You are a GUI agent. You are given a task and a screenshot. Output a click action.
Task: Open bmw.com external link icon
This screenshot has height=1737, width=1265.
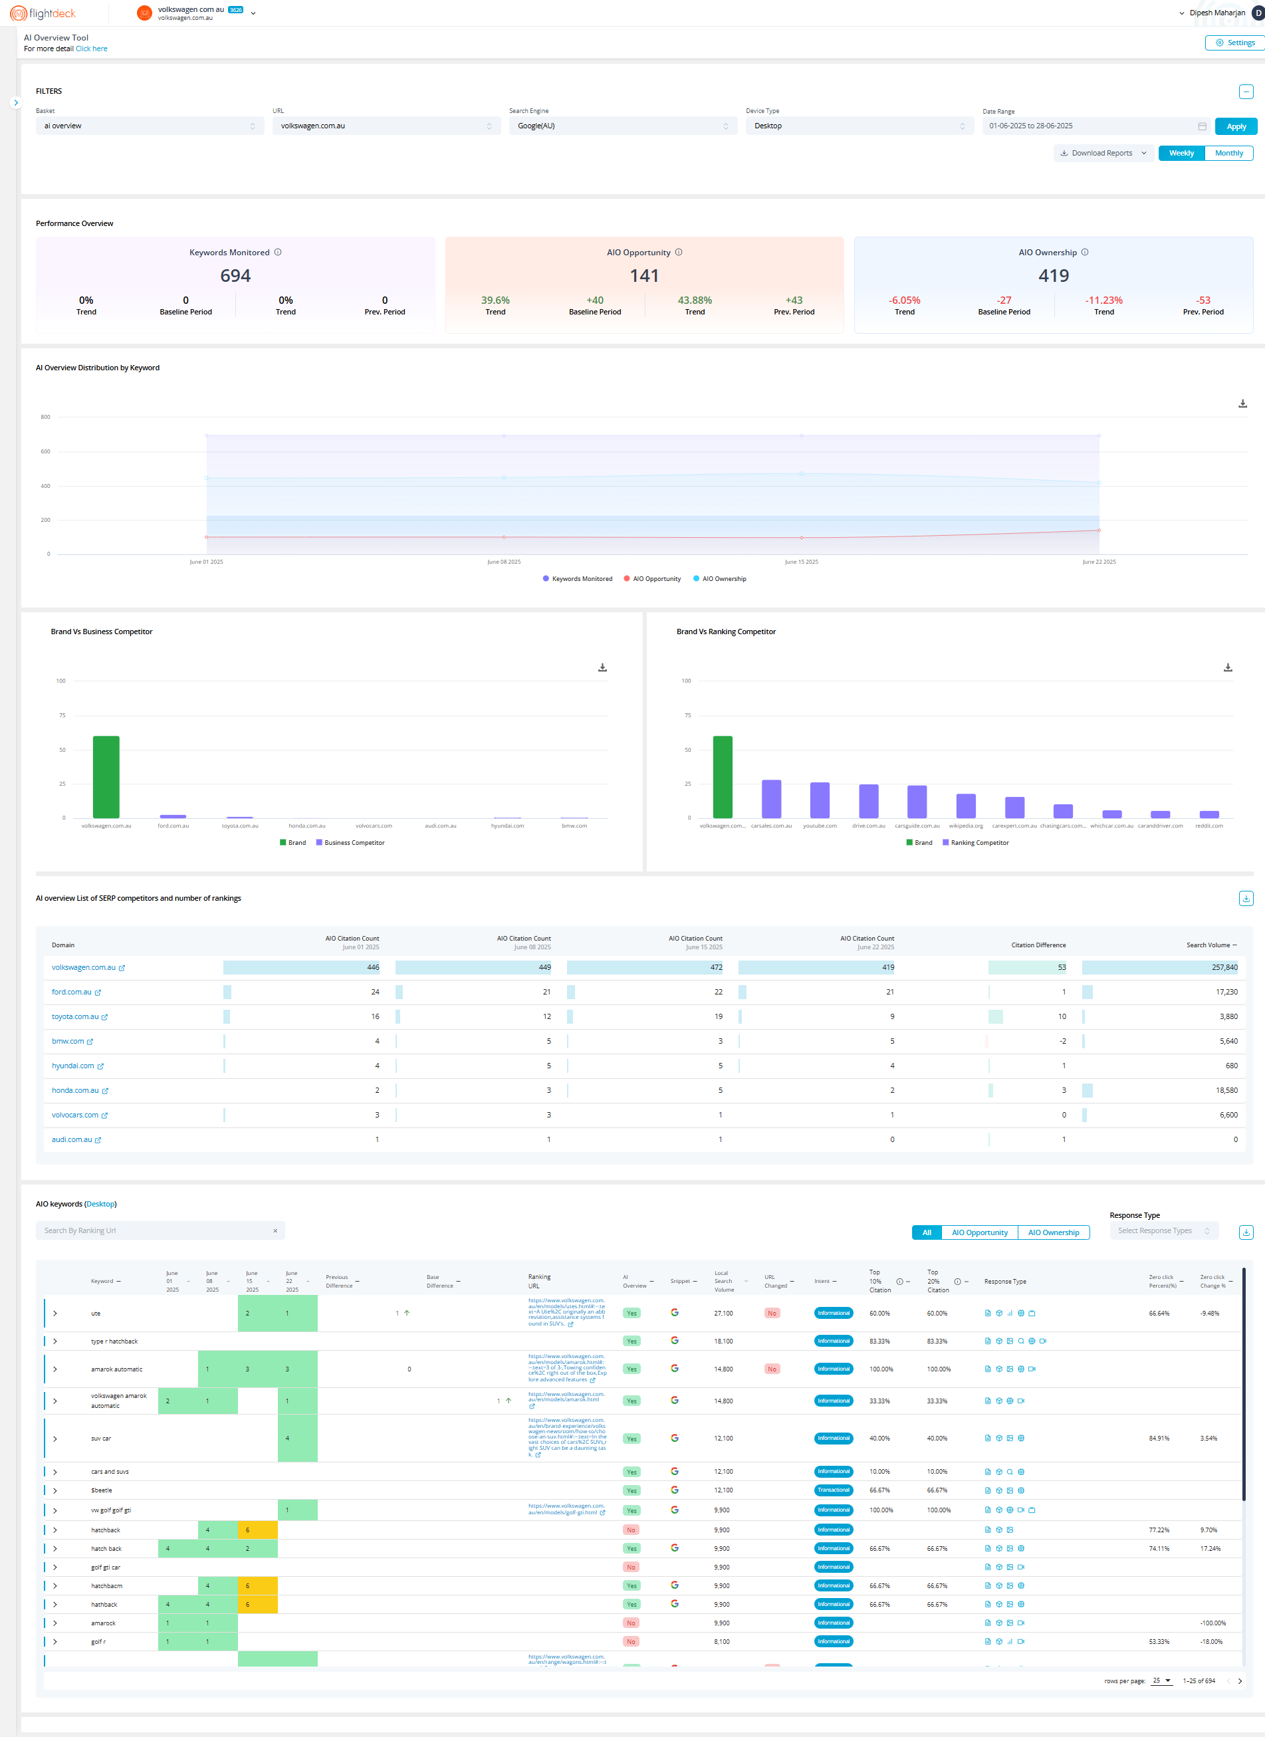coord(90,1042)
